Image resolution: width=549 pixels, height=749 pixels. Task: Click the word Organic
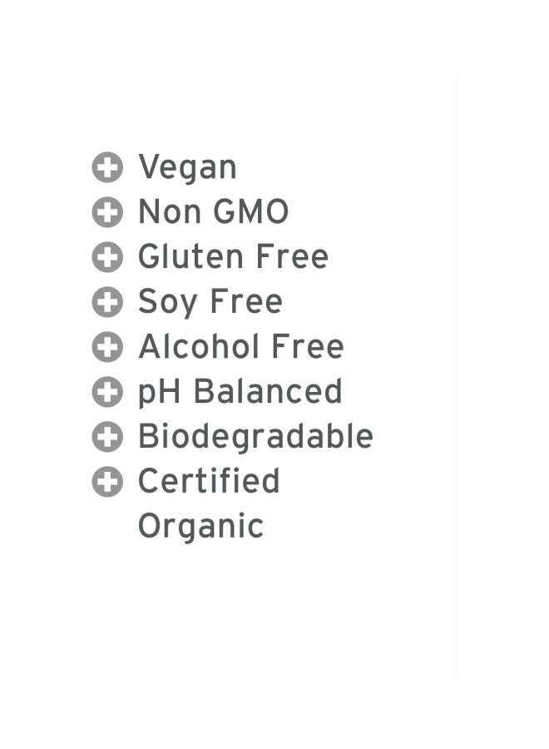(200, 527)
